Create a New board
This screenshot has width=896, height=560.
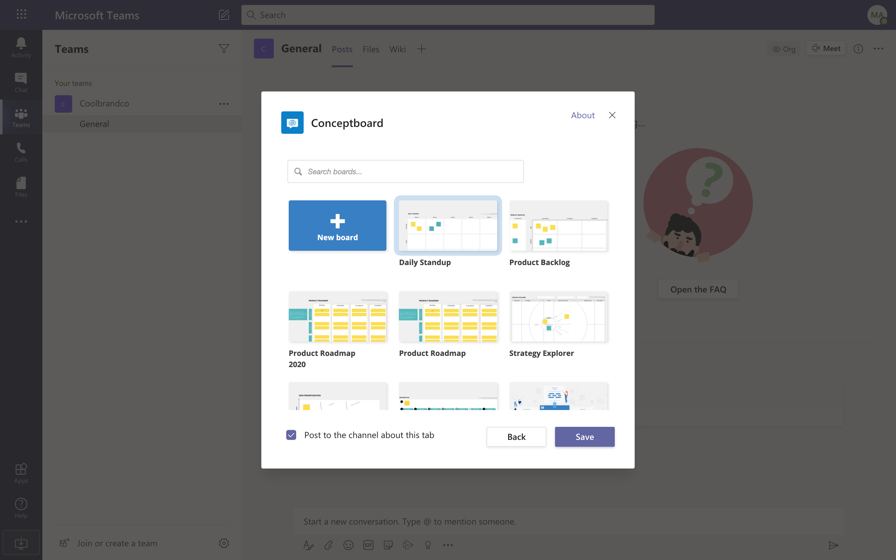tap(337, 226)
